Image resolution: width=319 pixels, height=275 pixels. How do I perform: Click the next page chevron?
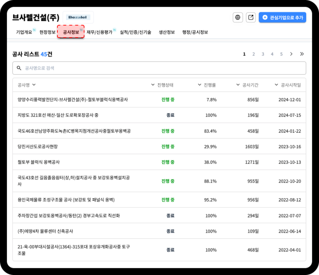[291, 54]
